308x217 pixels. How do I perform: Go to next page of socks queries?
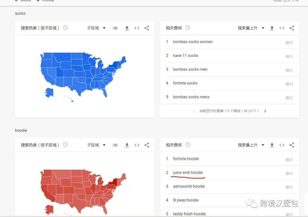tap(265, 111)
